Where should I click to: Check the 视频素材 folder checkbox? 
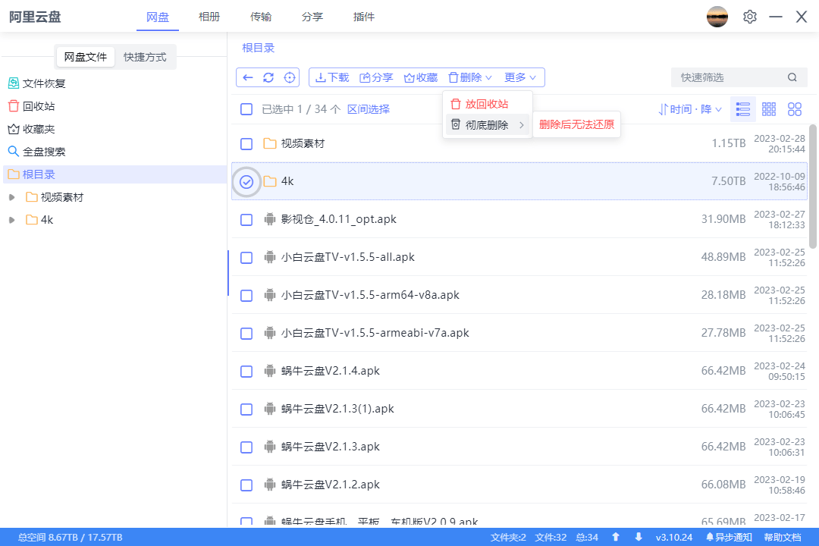(246, 143)
